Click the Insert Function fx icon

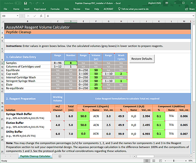coord(41,16)
